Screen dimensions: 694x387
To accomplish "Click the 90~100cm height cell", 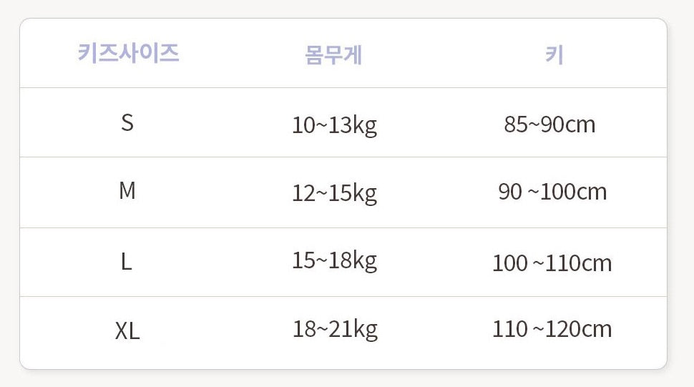I will coord(552,192).
